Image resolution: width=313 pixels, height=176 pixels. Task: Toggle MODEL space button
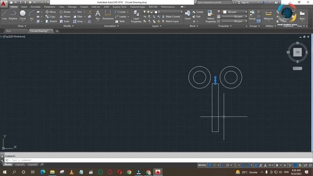click(202, 165)
